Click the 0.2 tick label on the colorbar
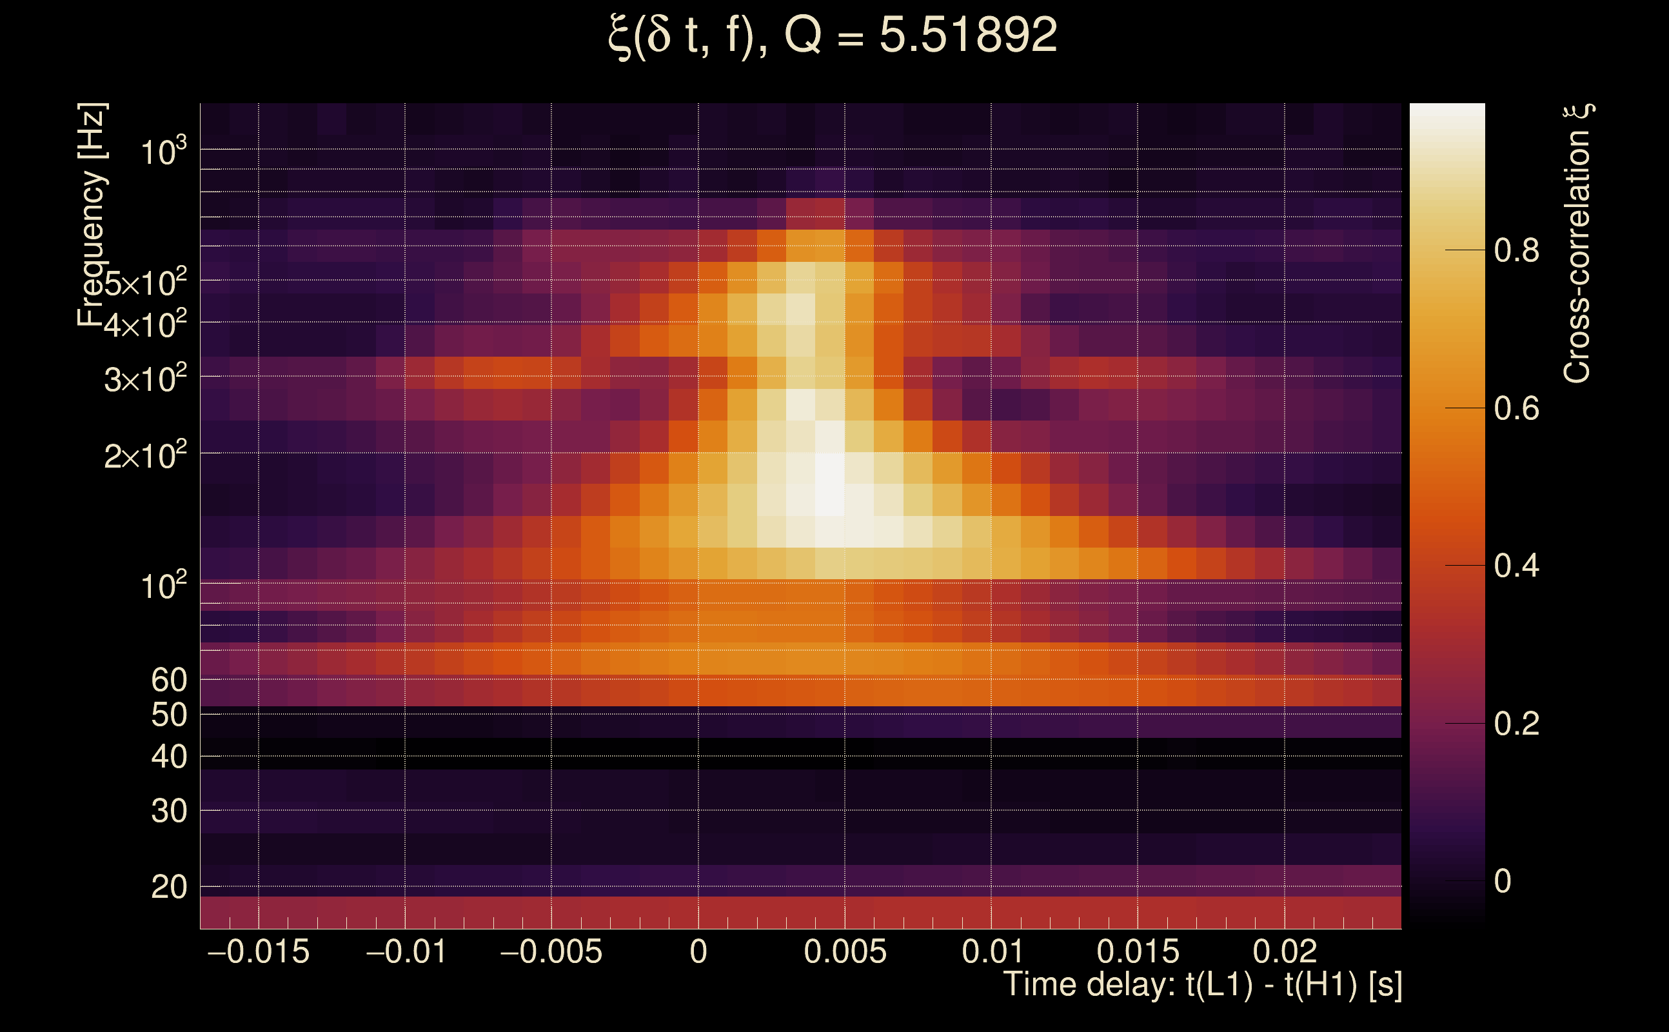The image size is (1669, 1032). (1516, 724)
